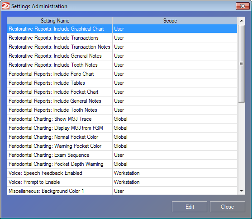Select Periodontal Charting: Show MGJ Trace

click(122, 119)
